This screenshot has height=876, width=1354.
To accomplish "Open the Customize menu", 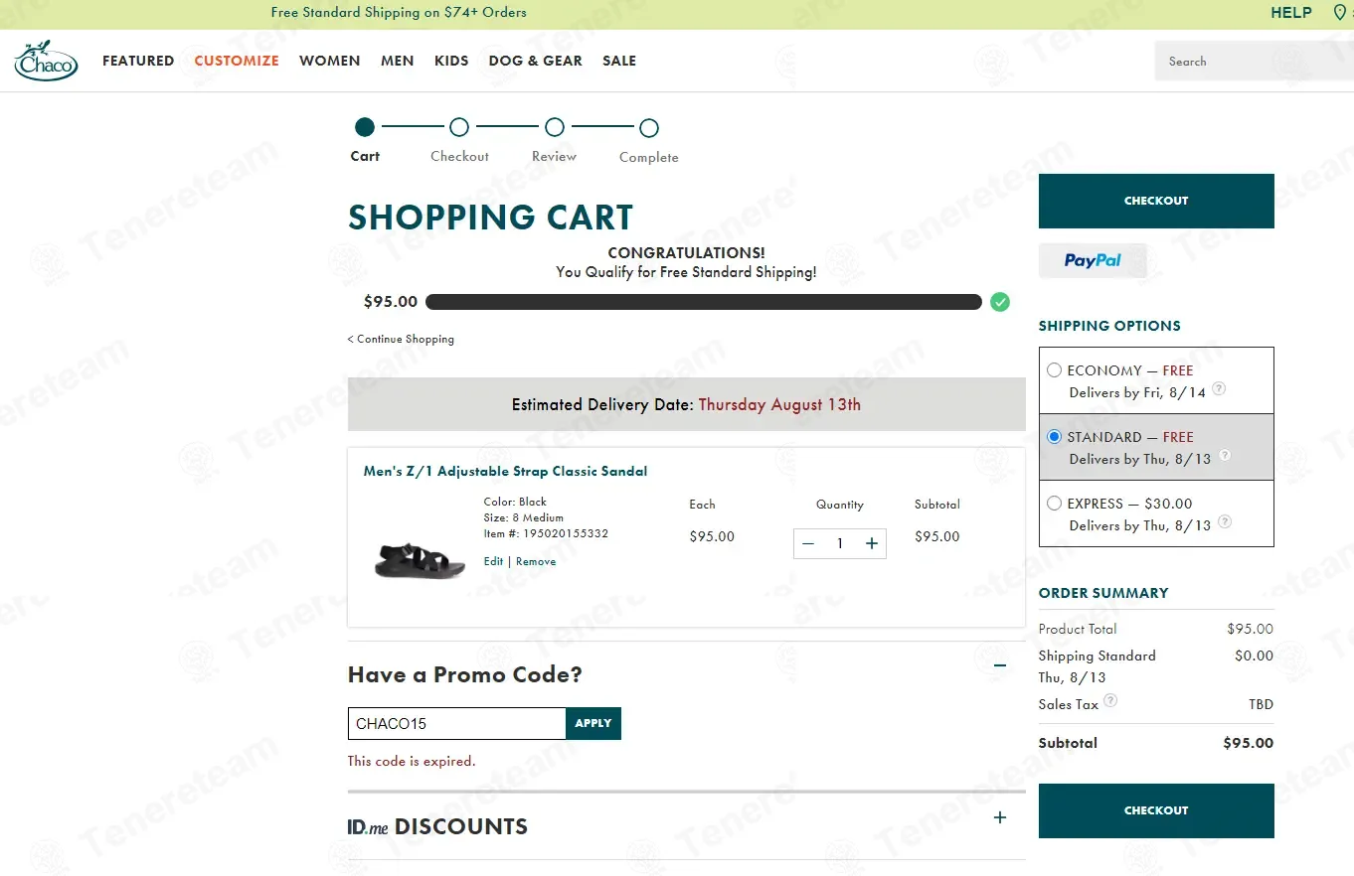I will 237,61.
